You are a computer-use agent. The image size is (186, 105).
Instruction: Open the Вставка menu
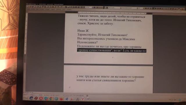pyautogui.click(x=42, y=9)
